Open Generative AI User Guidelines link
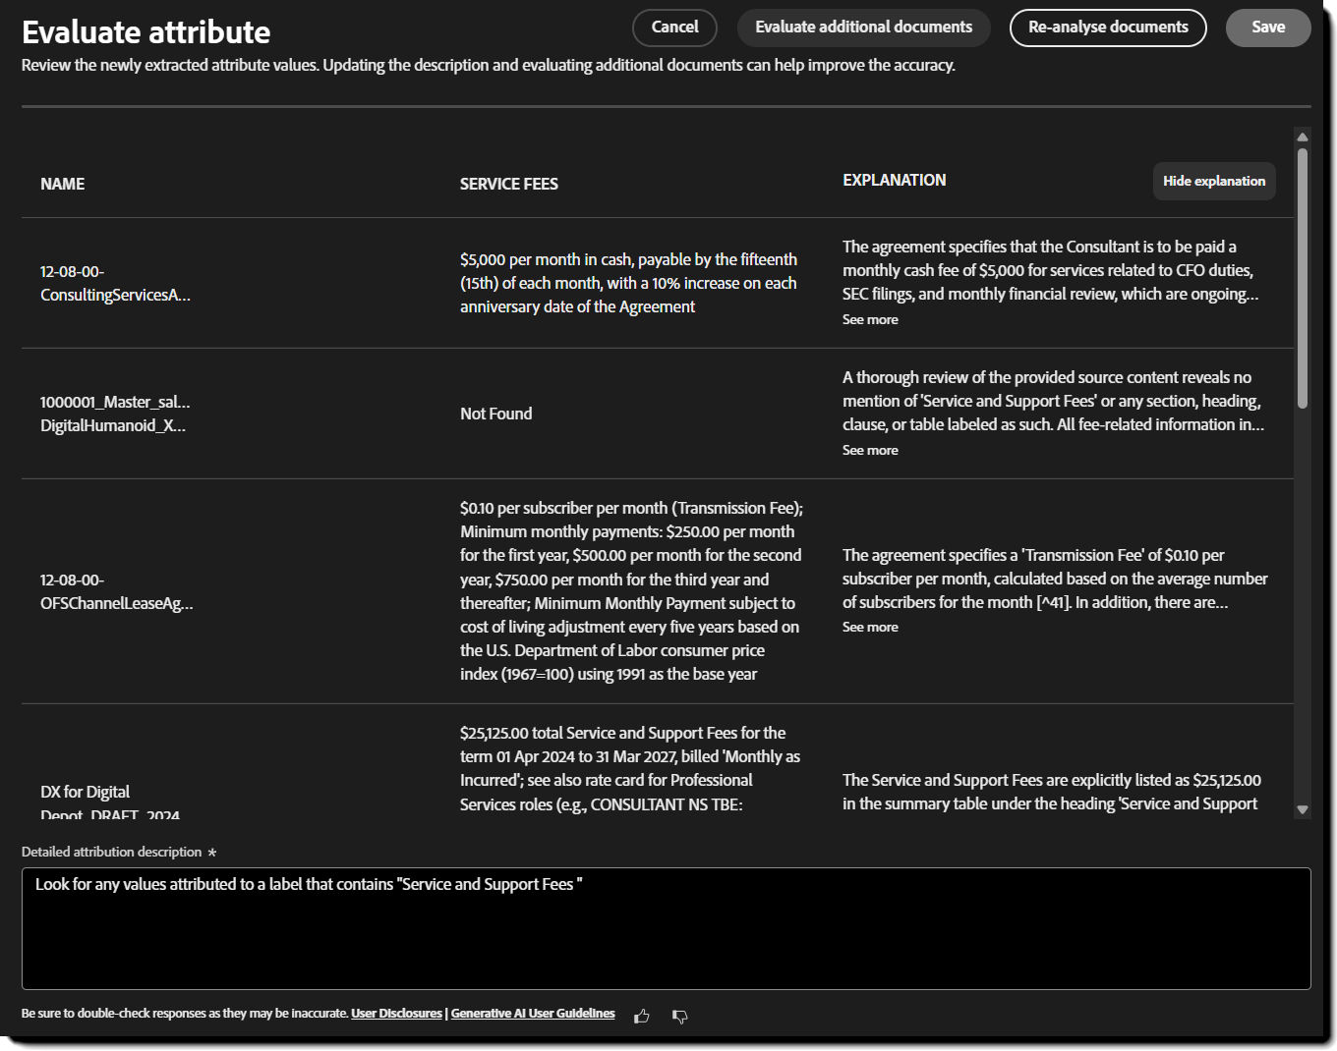1337x1051 pixels. [x=533, y=1014]
